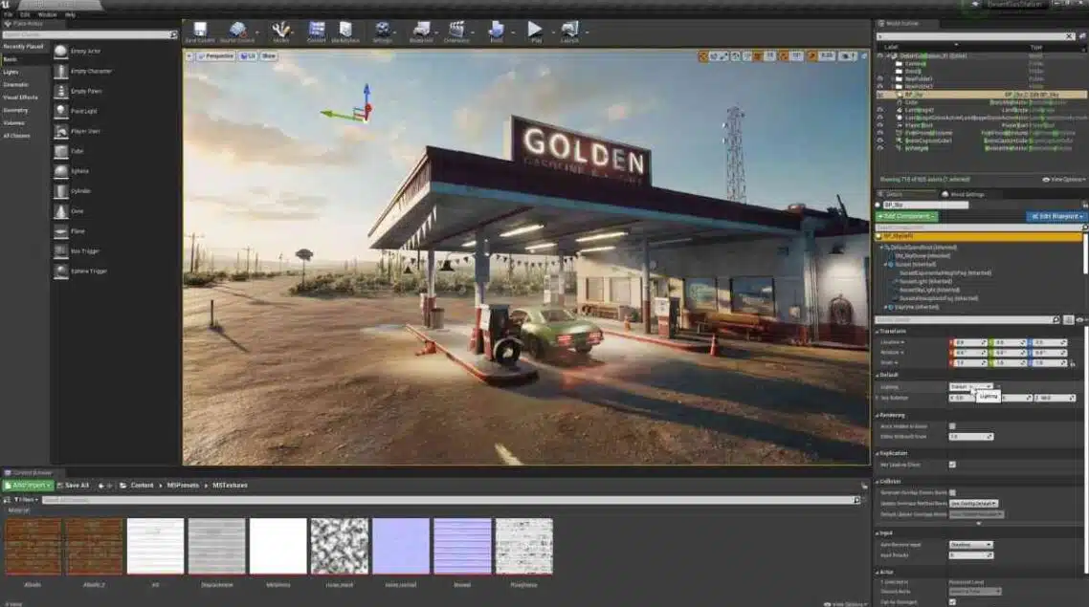Click the green Add Component button
This screenshot has width=1089, height=607.
(x=906, y=217)
